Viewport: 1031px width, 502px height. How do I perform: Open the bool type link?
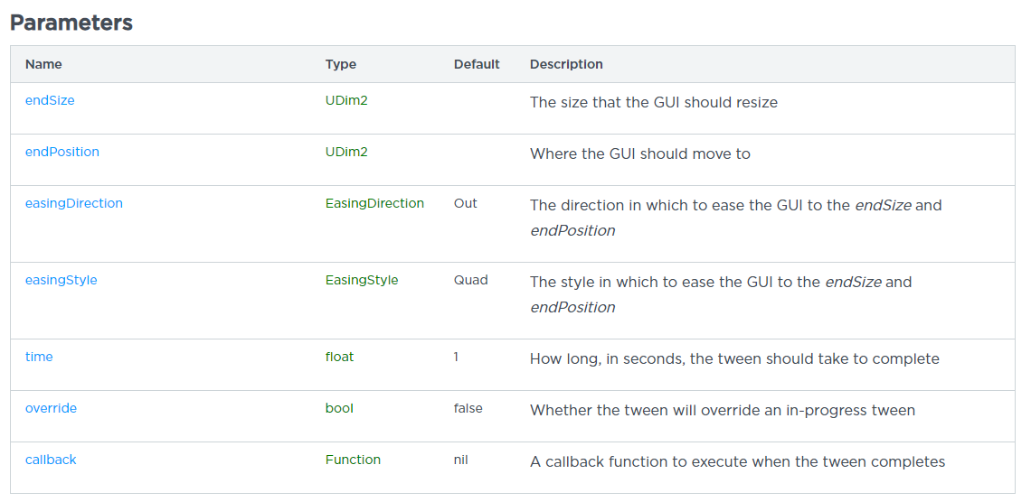tap(339, 408)
